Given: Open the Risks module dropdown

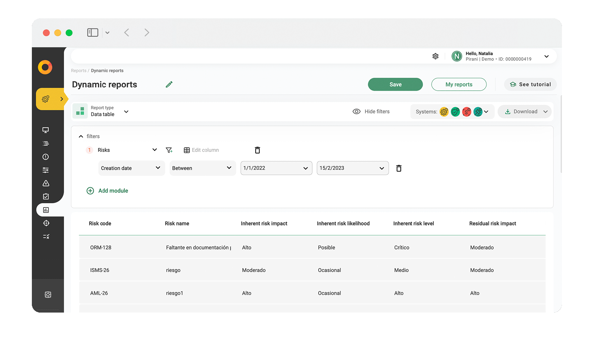Looking at the screenshot, I should pos(154,150).
